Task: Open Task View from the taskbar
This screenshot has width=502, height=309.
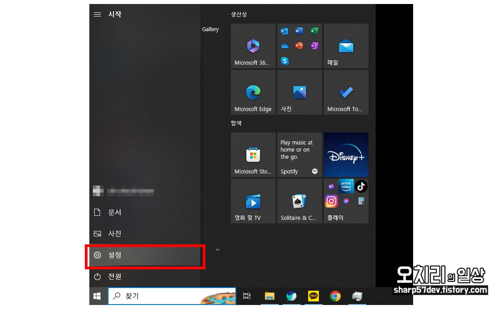Action: 247,296
